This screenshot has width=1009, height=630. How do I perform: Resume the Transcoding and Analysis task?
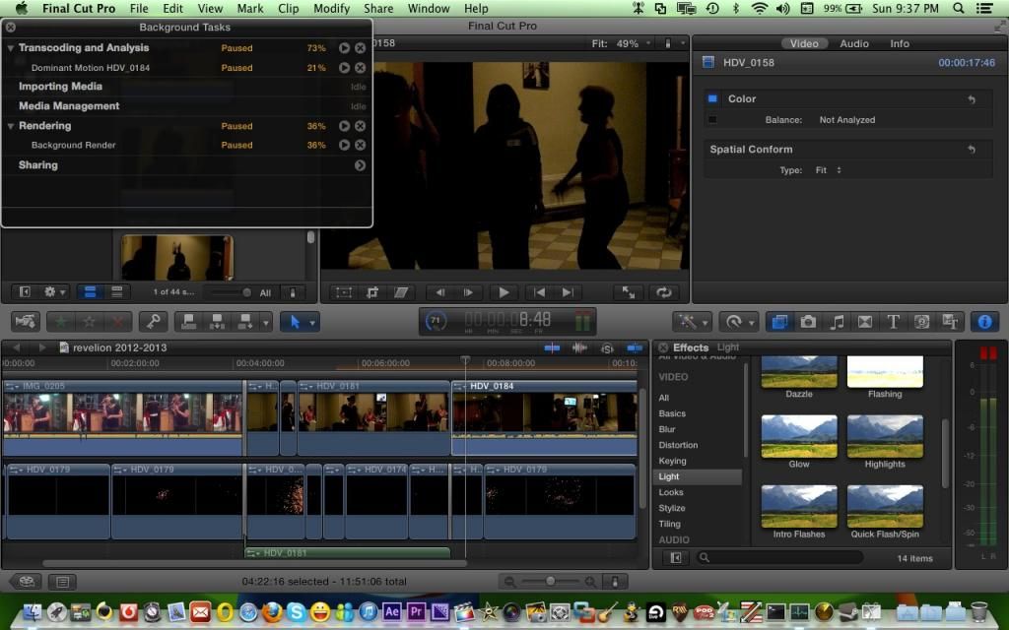tap(344, 48)
